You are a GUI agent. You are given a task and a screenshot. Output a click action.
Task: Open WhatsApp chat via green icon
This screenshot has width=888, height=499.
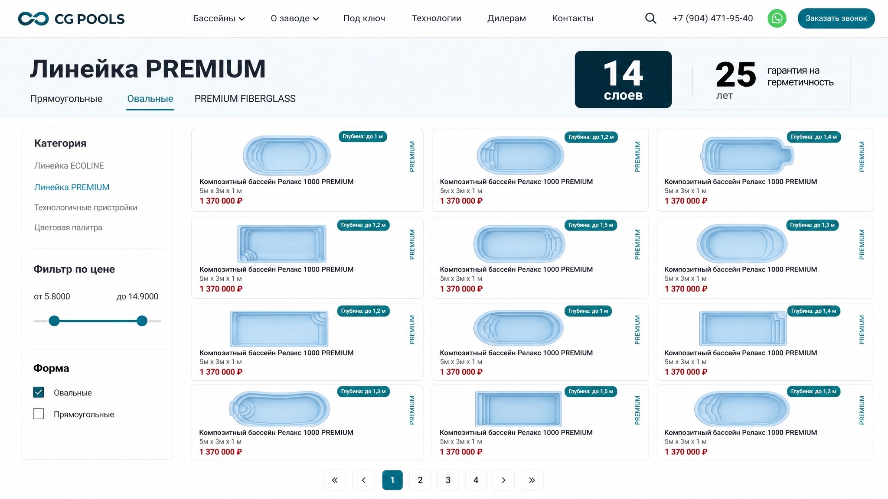click(x=777, y=18)
